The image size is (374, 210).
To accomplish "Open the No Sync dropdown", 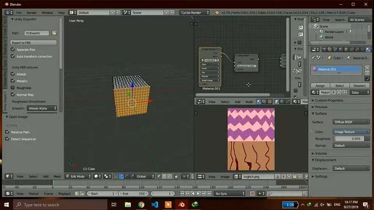I will click(230, 194).
